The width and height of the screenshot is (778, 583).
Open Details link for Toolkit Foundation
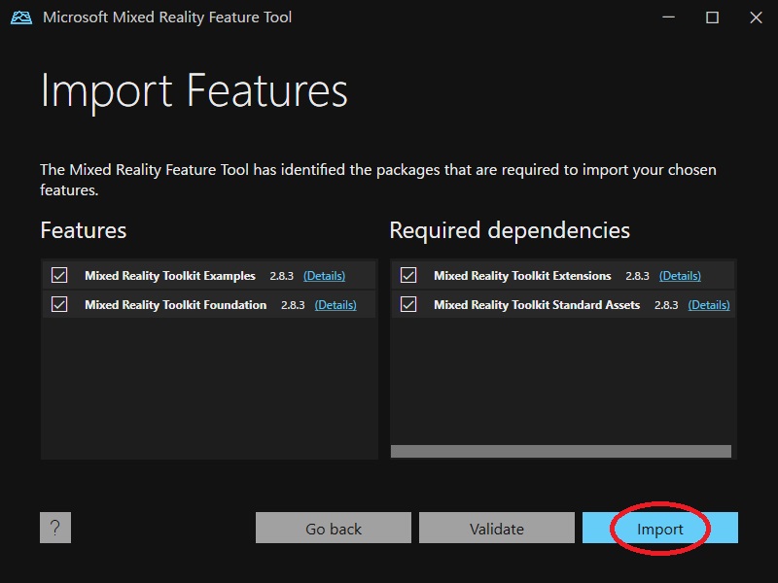336,305
